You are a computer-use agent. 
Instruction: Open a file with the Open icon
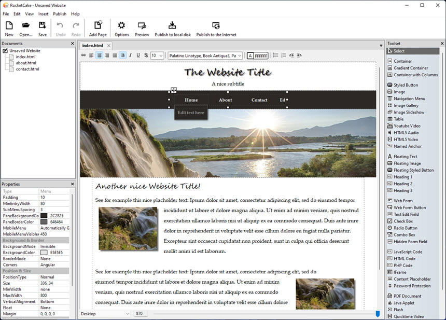tap(25, 29)
